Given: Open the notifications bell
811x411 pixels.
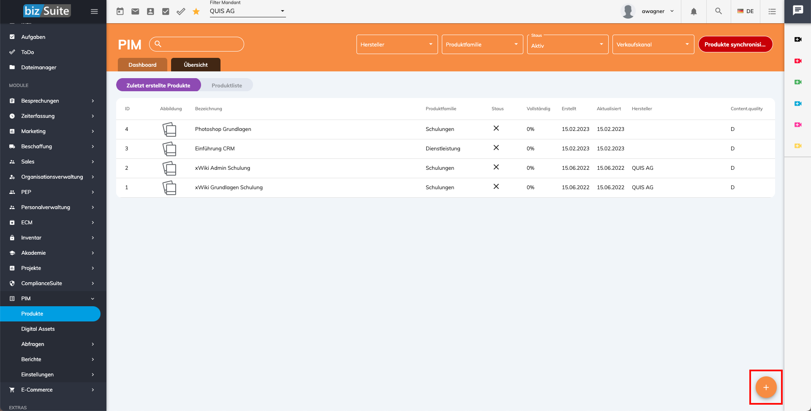Looking at the screenshot, I should (694, 11).
